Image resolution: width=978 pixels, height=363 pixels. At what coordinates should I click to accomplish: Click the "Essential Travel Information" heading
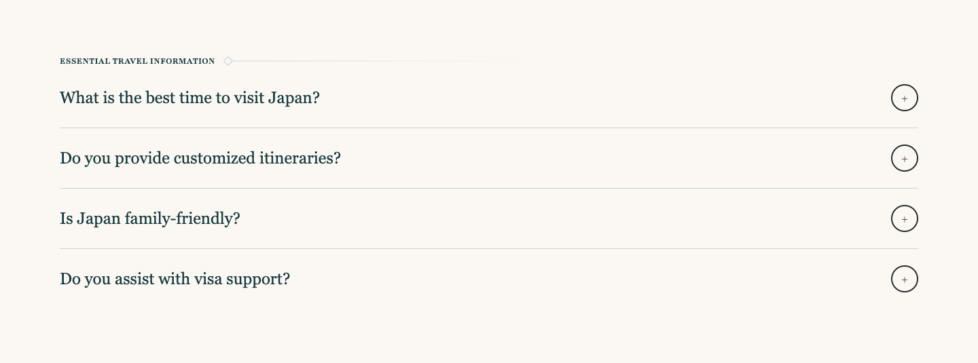tap(137, 61)
